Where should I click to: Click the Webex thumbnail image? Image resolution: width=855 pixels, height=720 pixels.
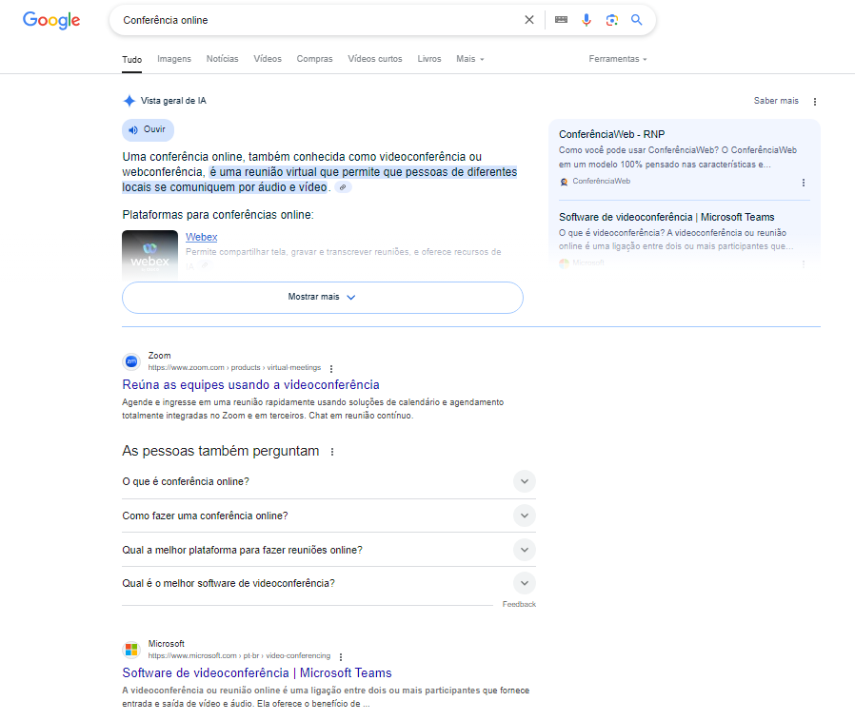point(149,255)
